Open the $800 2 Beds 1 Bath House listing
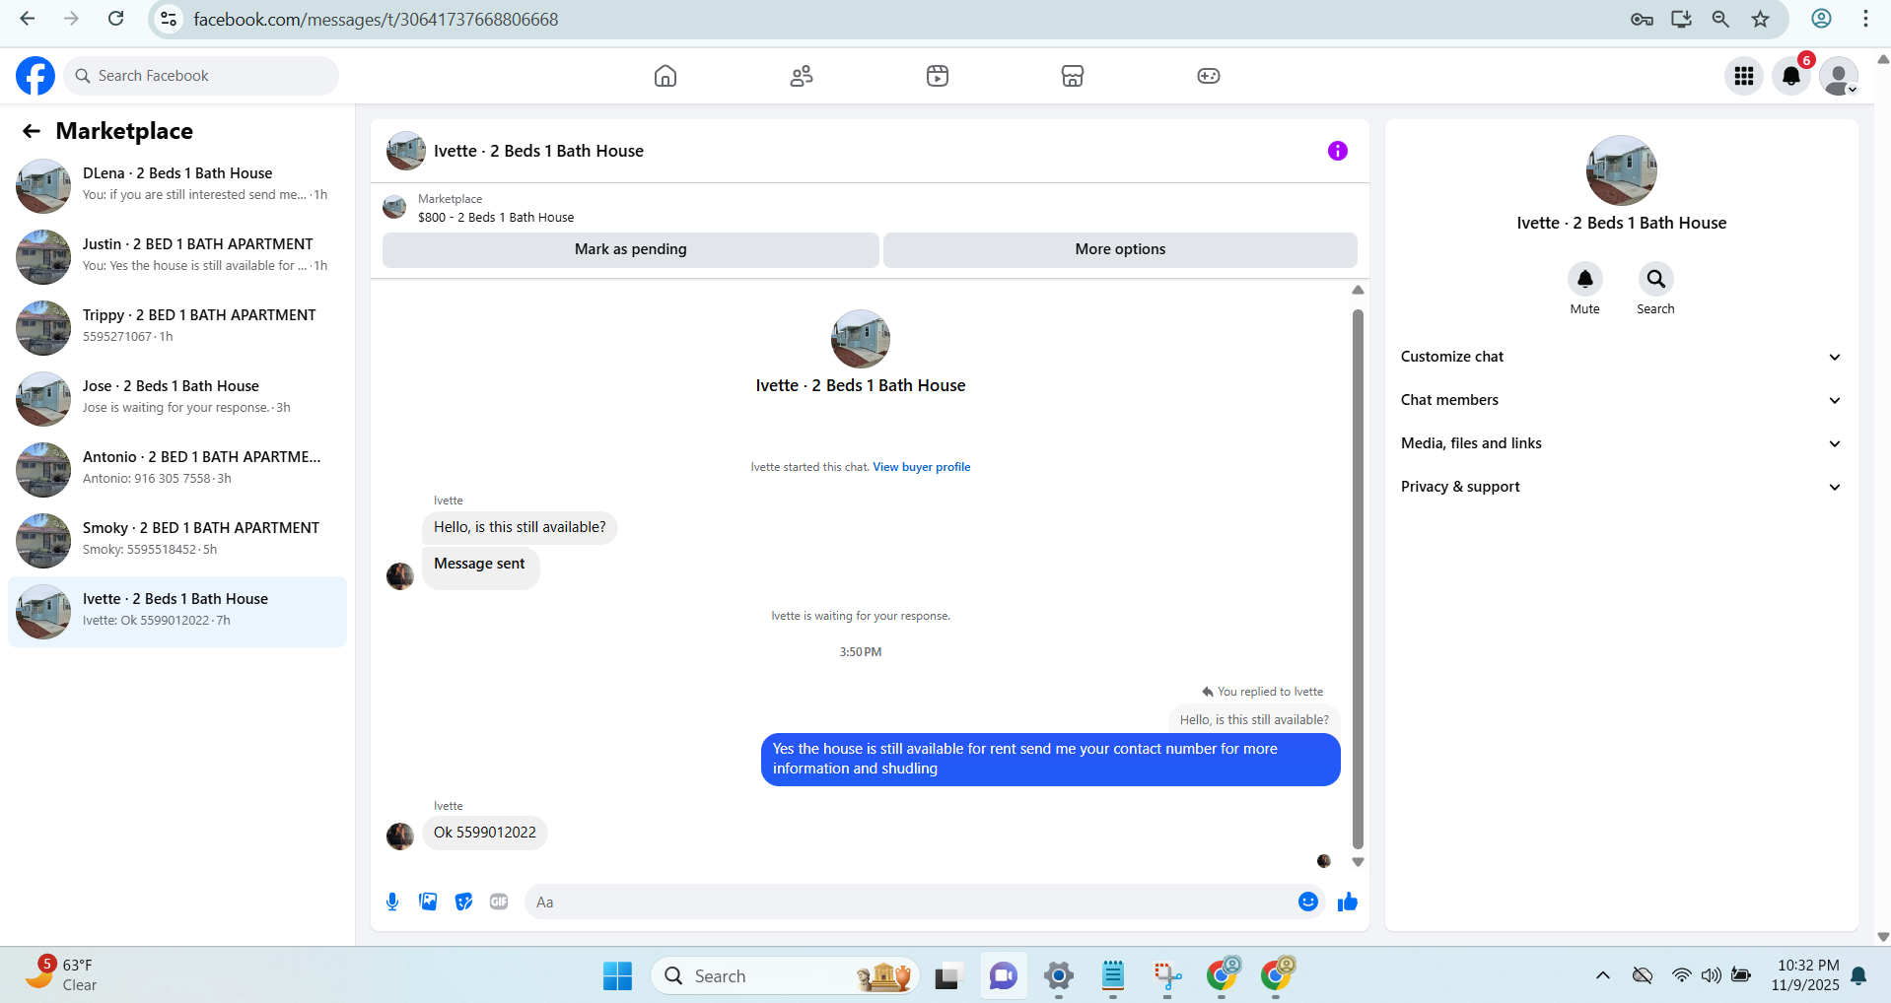 pos(496,218)
